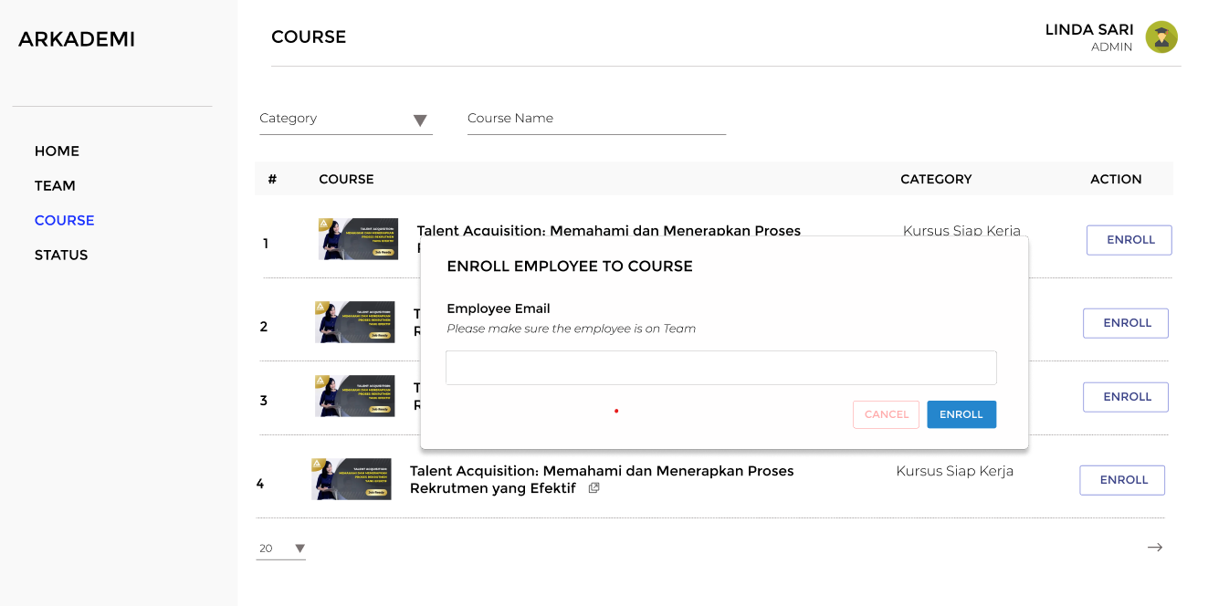Click the Category dropdown arrow
Viewport: 1208px width, 606px height.
coord(420,120)
